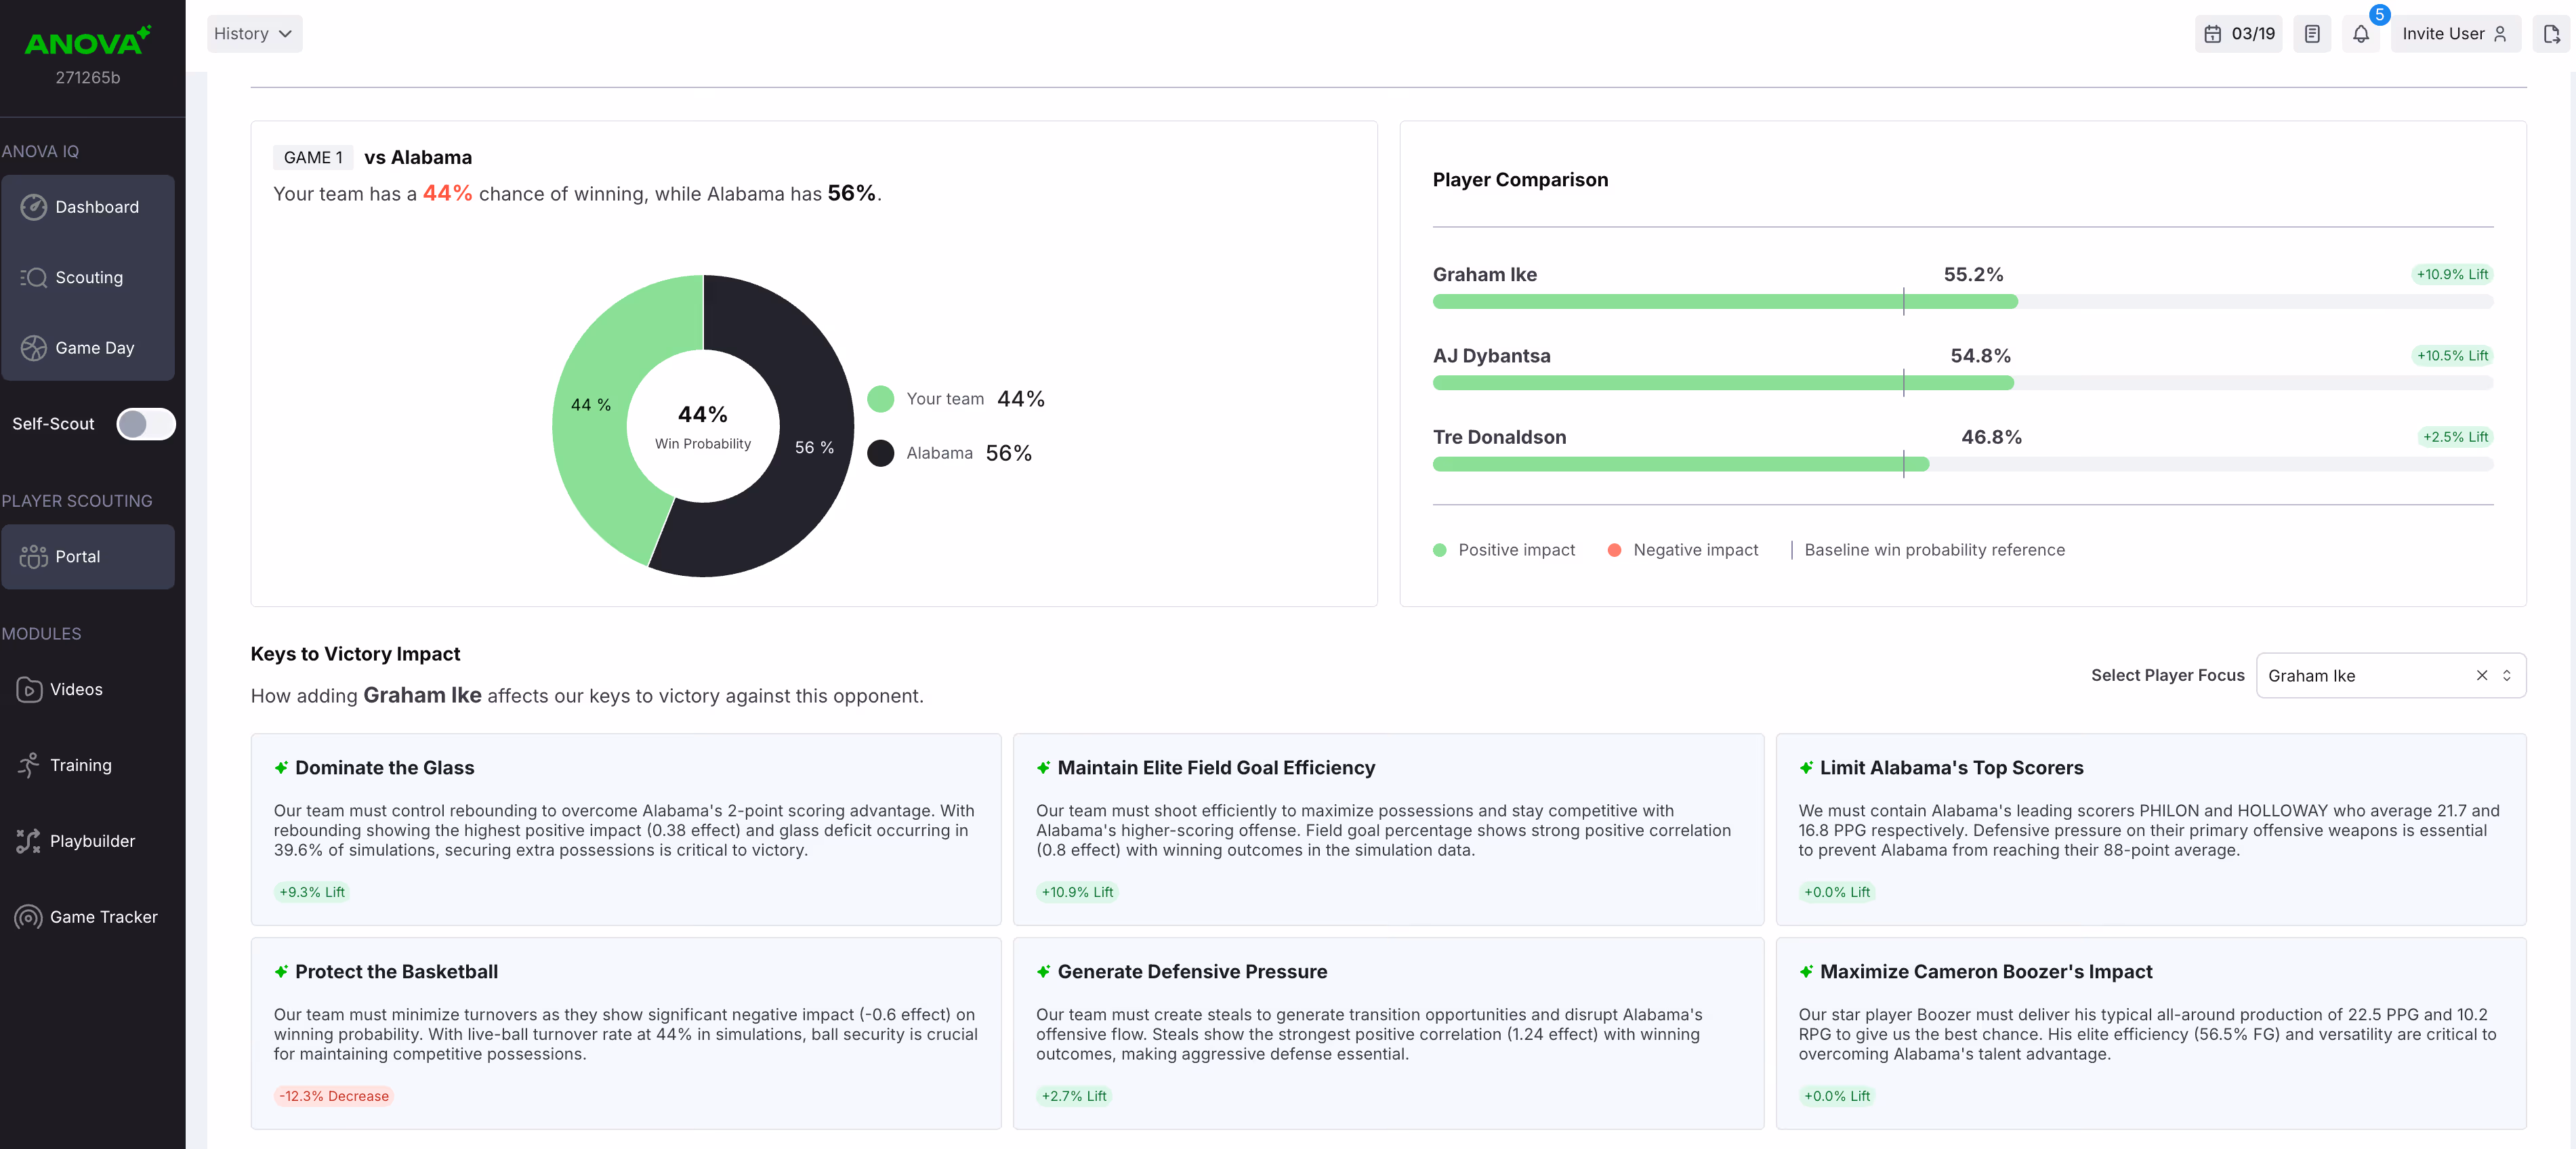Click the Game Tracker radar icon
2576x1149 pixels.
tap(28, 917)
